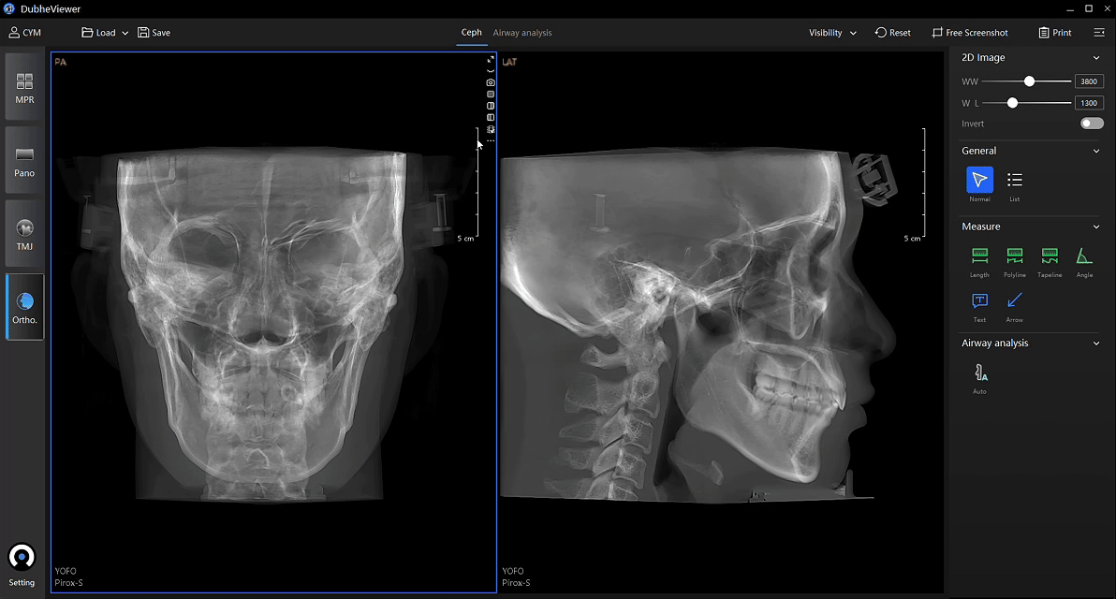Click the fifth icon in PA view toolbar
The image size is (1116, 599).
[x=491, y=105]
